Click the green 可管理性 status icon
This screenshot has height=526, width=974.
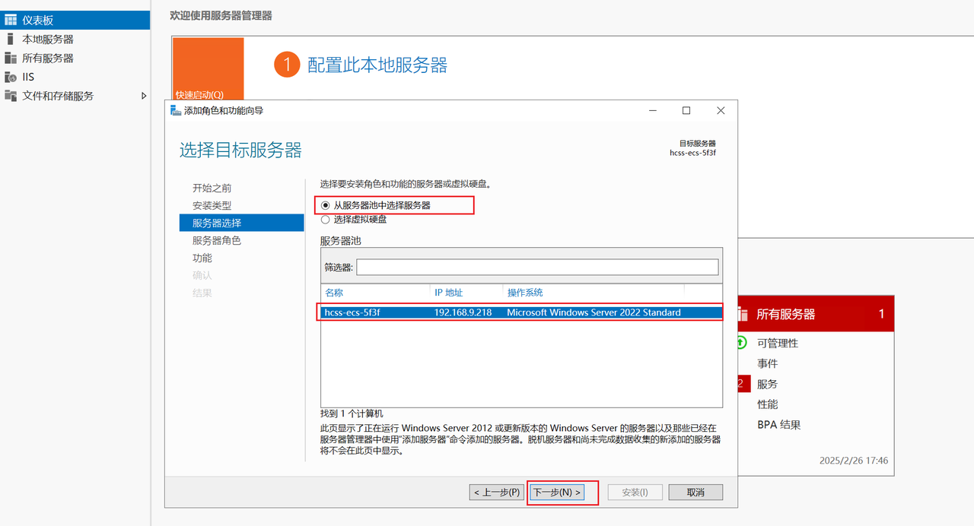pos(742,343)
